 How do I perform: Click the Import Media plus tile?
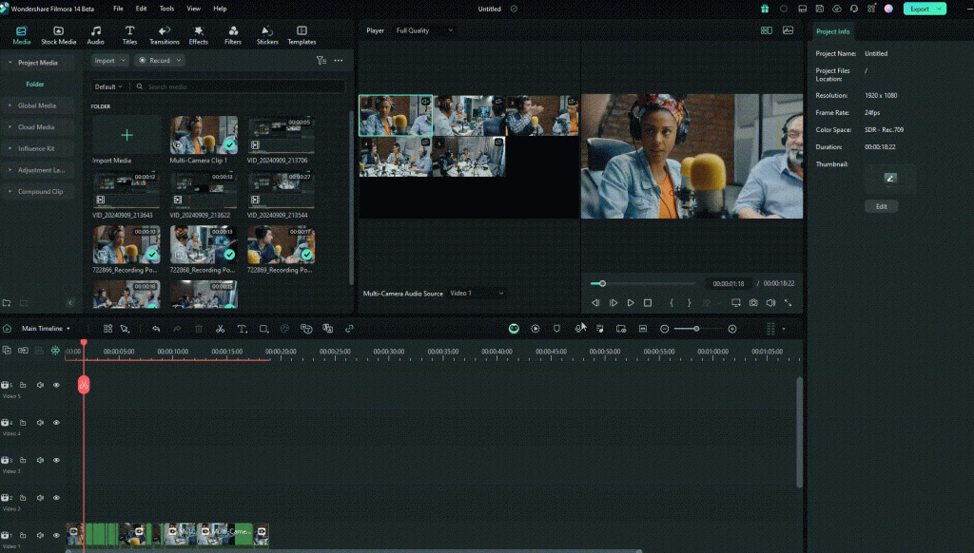pyautogui.click(x=127, y=135)
